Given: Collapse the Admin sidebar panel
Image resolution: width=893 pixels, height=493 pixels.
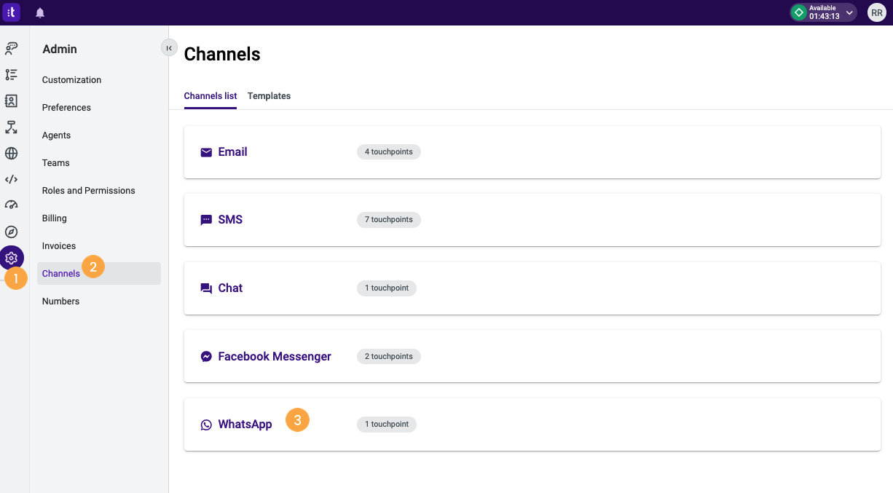Looking at the screenshot, I should (x=169, y=48).
